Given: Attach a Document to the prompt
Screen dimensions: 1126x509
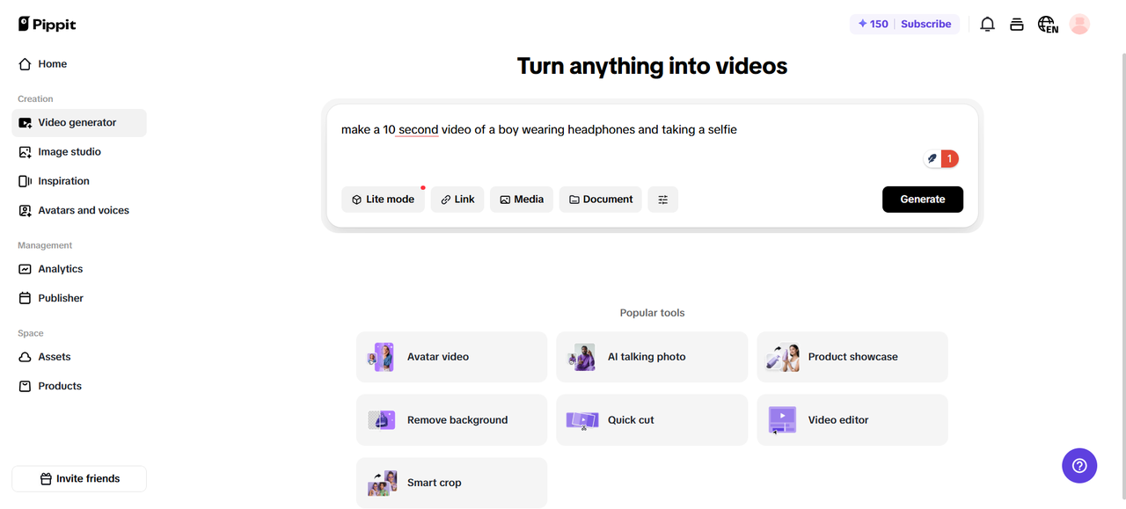Looking at the screenshot, I should (600, 200).
